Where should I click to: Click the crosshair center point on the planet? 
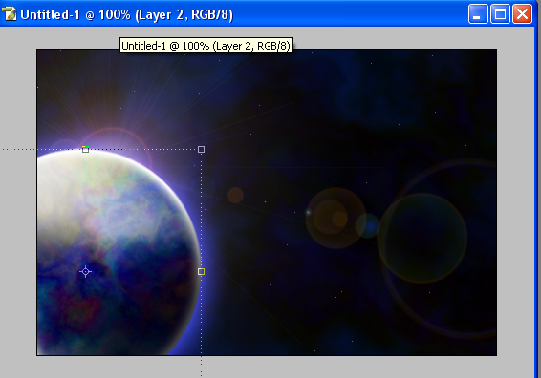click(85, 271)
